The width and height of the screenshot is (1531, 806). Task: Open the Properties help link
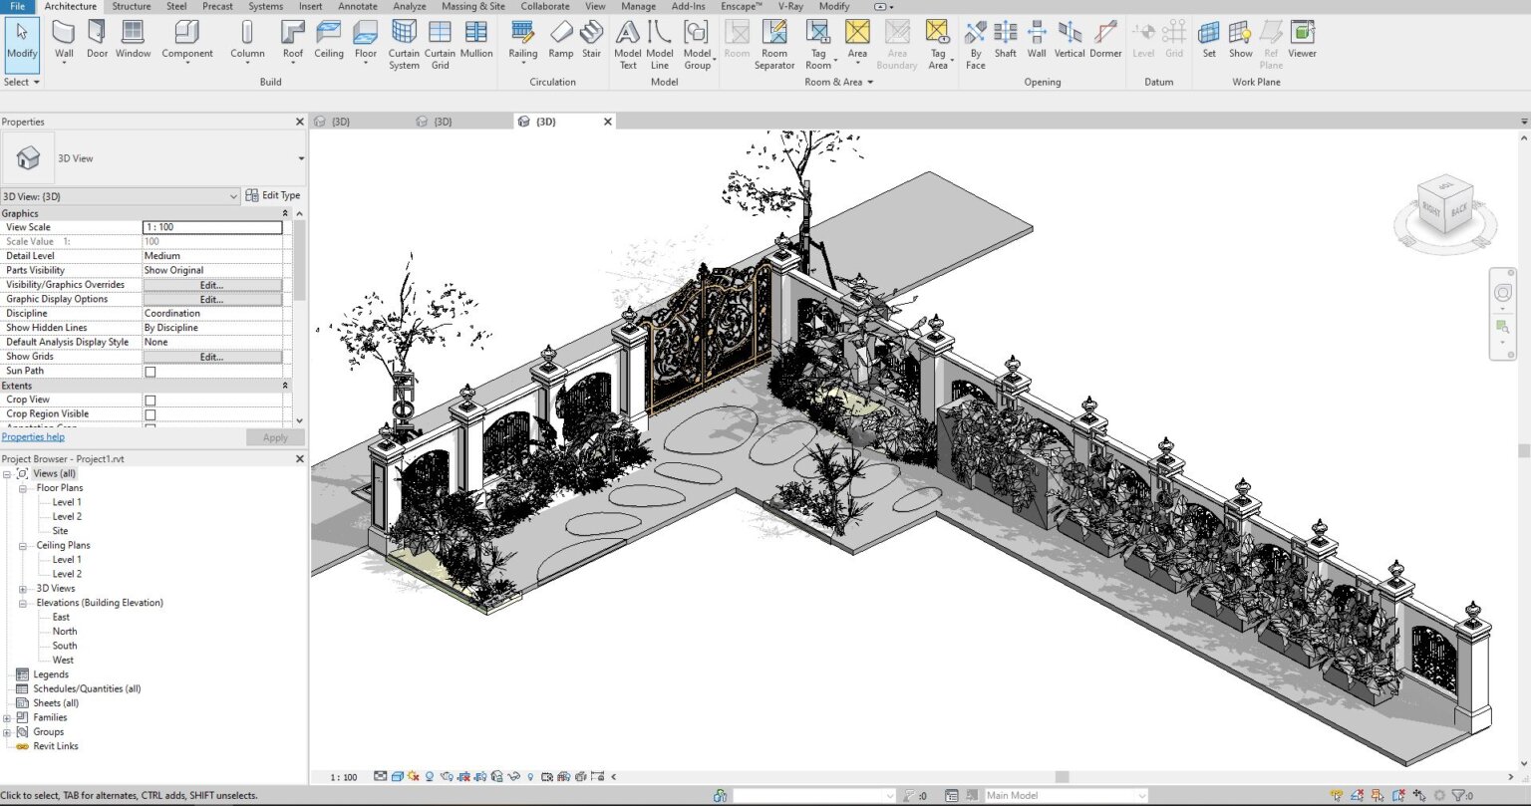pos(33,436)
